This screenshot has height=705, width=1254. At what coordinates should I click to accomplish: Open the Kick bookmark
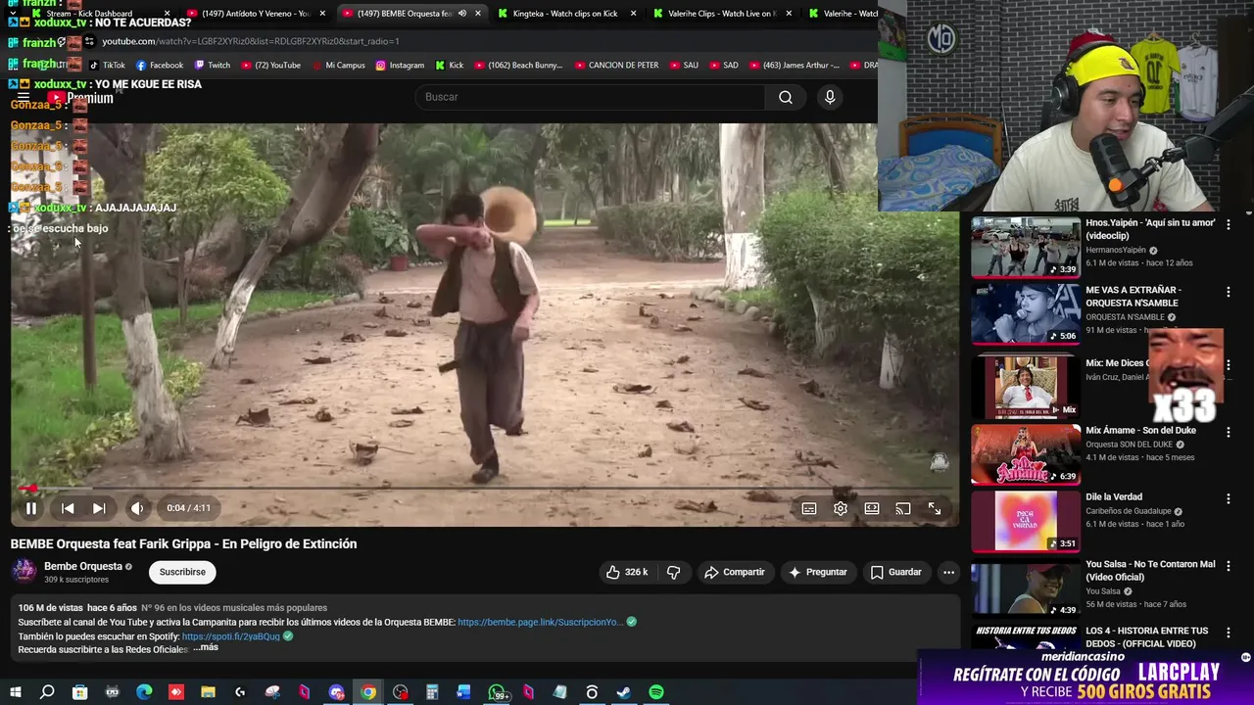pos(450,66)
